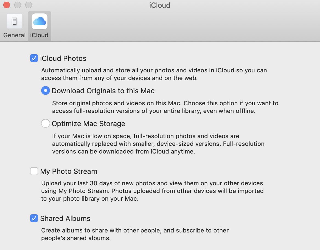This screenshot has height=250, width=320.
Task: Click the "Shared Albums" label text
Action: 65,218
